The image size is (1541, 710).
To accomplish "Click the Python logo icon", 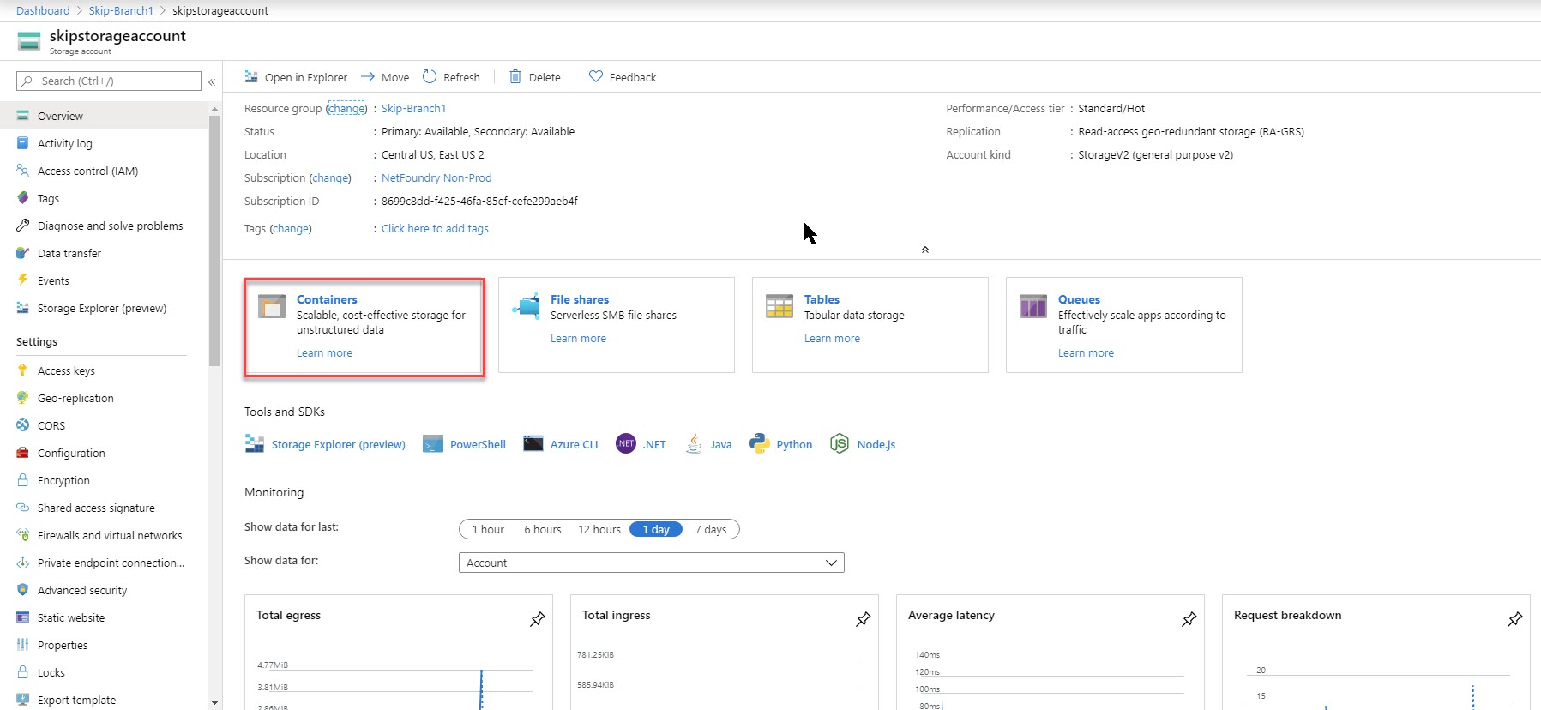I will (760, 443).
